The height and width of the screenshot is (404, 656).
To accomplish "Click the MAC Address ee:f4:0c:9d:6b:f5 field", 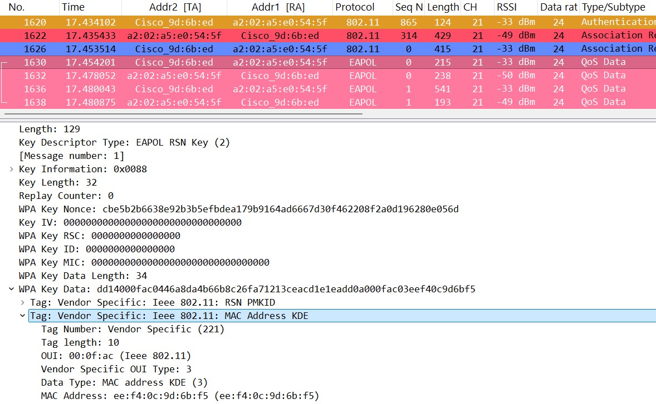I will point(179,396).
